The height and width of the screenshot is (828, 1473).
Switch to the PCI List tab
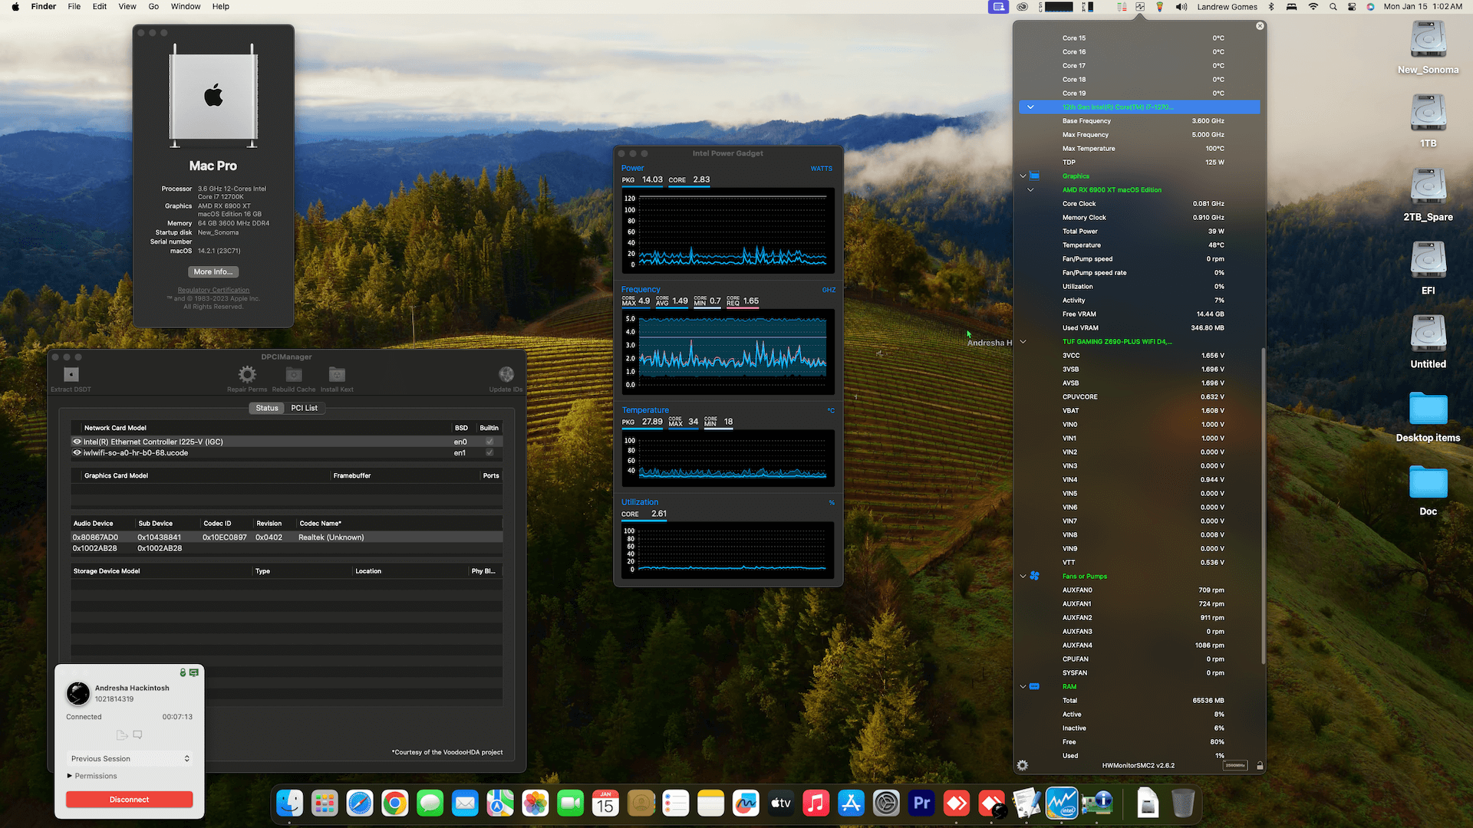[x=305, y=408]
